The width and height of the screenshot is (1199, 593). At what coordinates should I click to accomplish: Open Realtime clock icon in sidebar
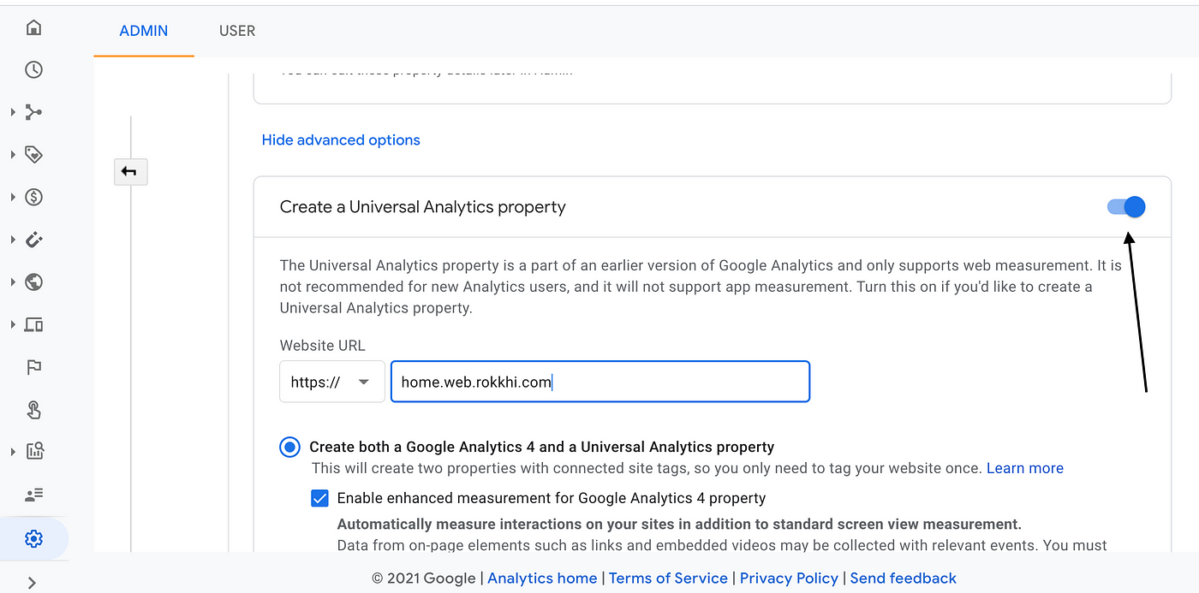coord(33,70)
